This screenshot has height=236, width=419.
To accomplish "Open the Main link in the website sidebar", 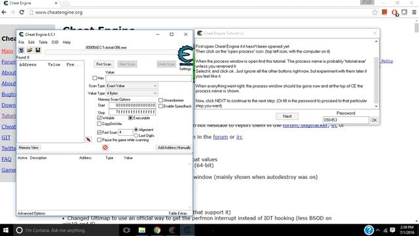I will click(7, 51).
